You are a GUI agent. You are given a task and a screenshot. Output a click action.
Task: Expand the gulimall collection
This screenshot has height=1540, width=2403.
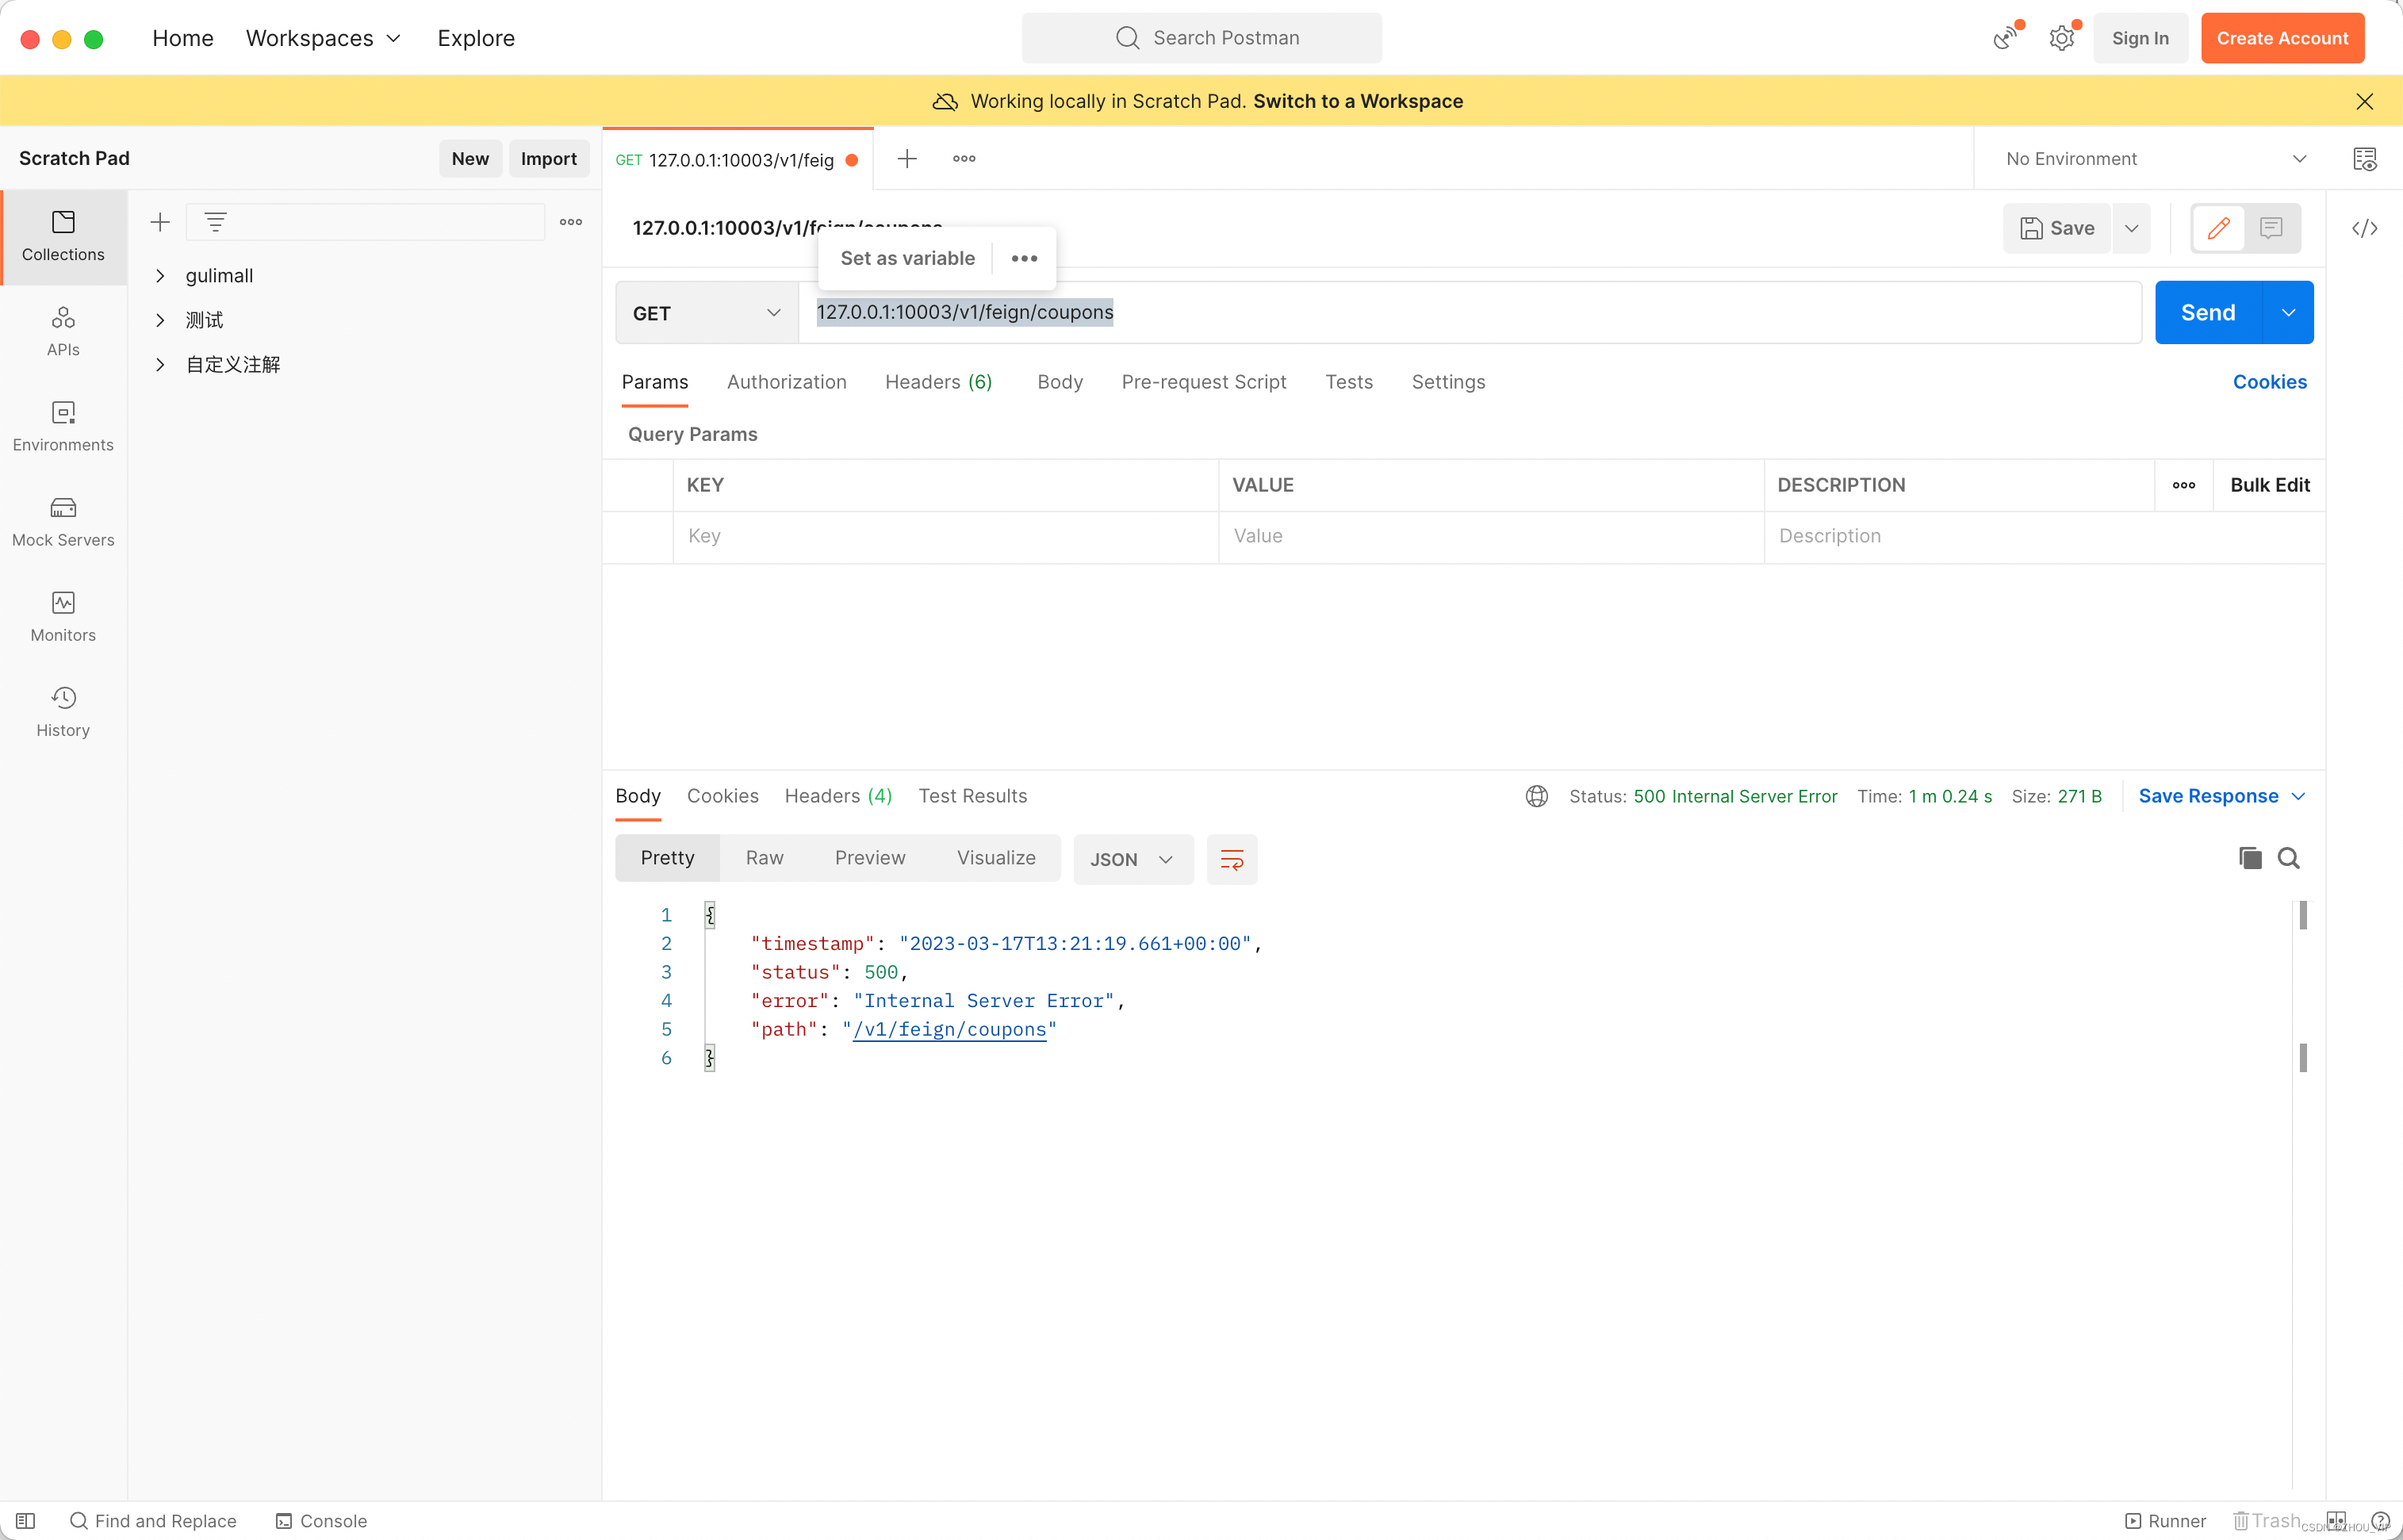(x=160, y=276)
